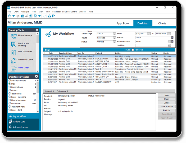
Task: Open the Route filter dropdown
Action: click(114, 38)
